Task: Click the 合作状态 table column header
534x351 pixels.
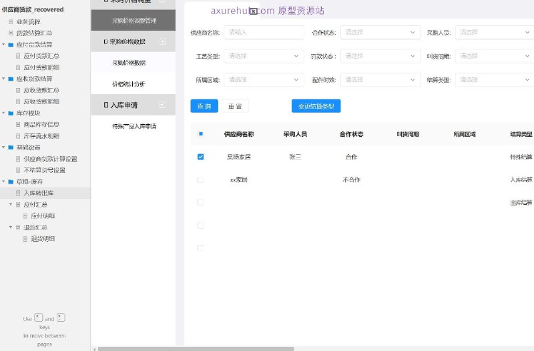Action: 352,135
